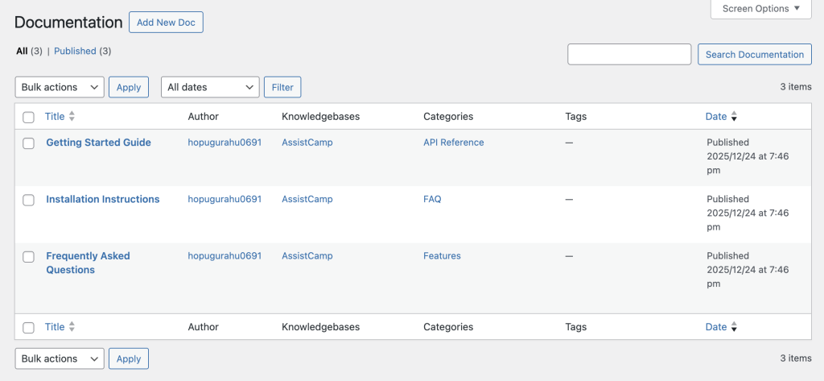
Task: Switch to the Published filter view
Action: click(75, 51)
